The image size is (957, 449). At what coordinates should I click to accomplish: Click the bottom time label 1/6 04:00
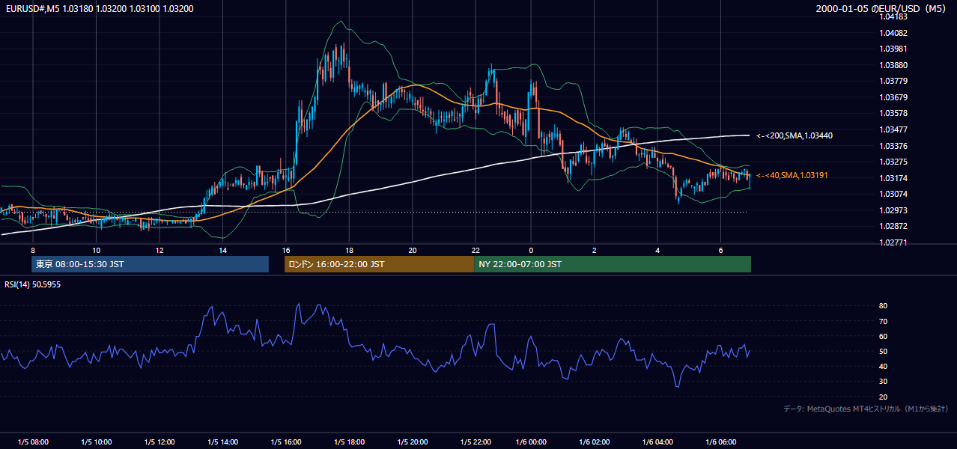pos(657,442)
